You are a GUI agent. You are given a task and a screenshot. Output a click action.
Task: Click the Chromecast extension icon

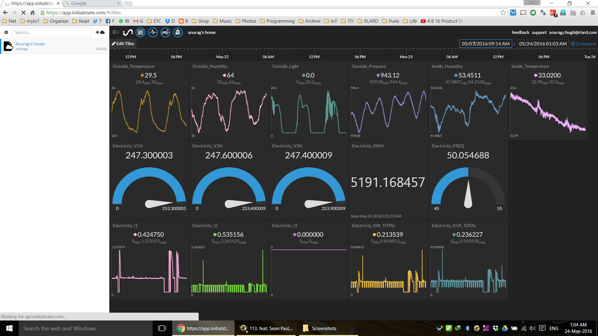coord(523,12)
